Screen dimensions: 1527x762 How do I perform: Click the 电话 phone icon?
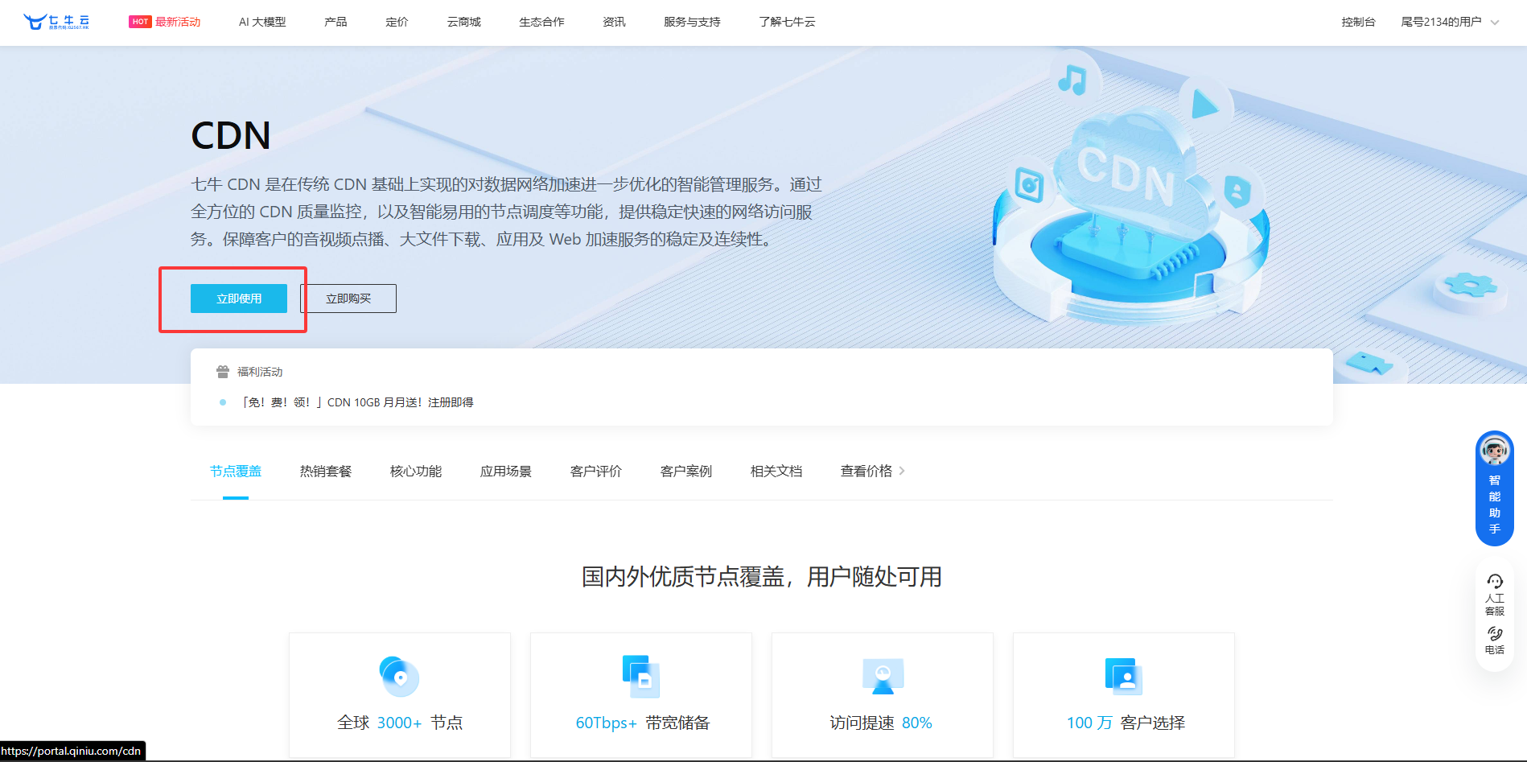pyautogui.click(x=1494, y=634)
